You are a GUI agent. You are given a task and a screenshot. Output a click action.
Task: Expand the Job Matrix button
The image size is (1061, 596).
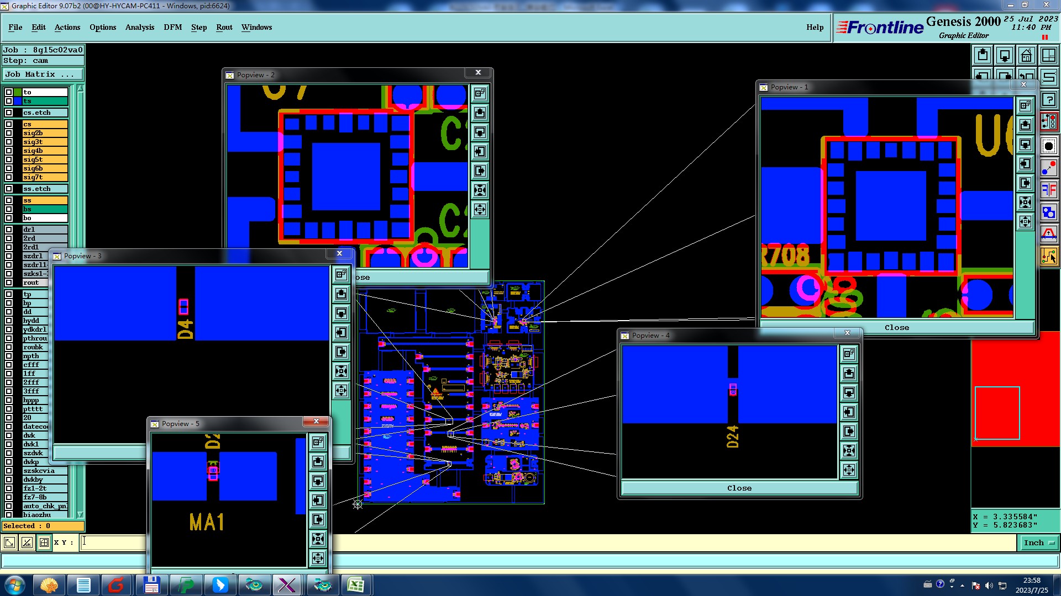click(x=43, y=74)
